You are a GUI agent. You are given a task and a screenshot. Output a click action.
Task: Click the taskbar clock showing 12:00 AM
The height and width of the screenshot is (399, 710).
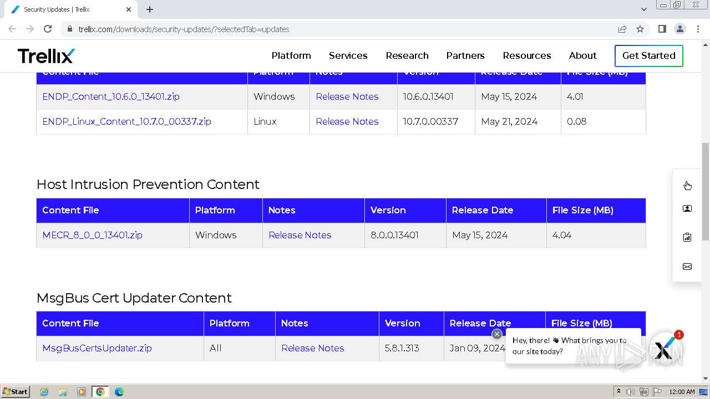(682, 392)
